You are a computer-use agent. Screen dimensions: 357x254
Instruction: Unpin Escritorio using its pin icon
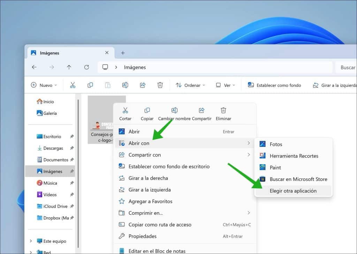(72, 136)
